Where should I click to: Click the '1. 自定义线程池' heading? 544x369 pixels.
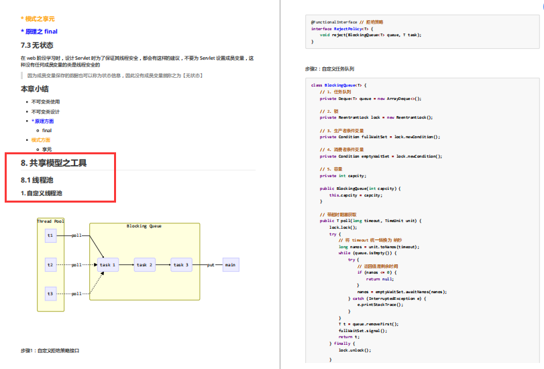click(x=42, y=193)
